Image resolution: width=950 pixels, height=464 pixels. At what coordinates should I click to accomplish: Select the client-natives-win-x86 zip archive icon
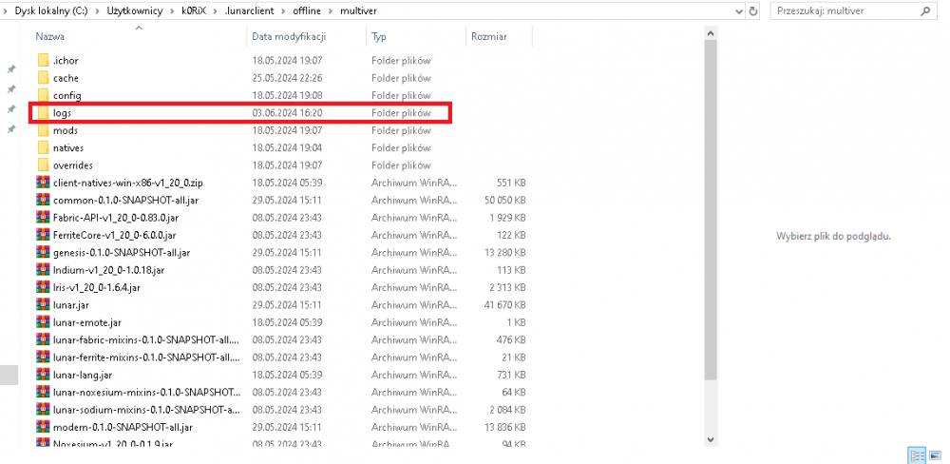click(43, 183)
